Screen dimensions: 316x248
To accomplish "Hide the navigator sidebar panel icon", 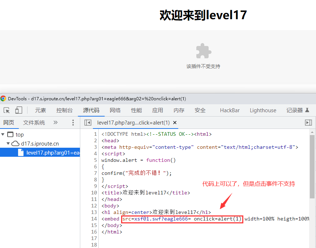I will coord(87,123).
